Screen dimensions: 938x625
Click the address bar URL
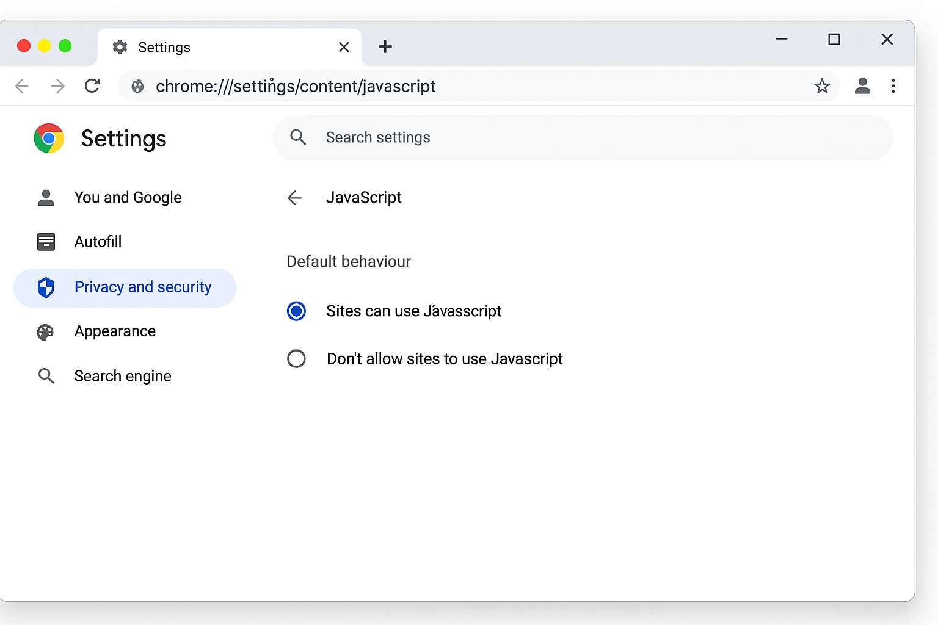pos(296,86)
